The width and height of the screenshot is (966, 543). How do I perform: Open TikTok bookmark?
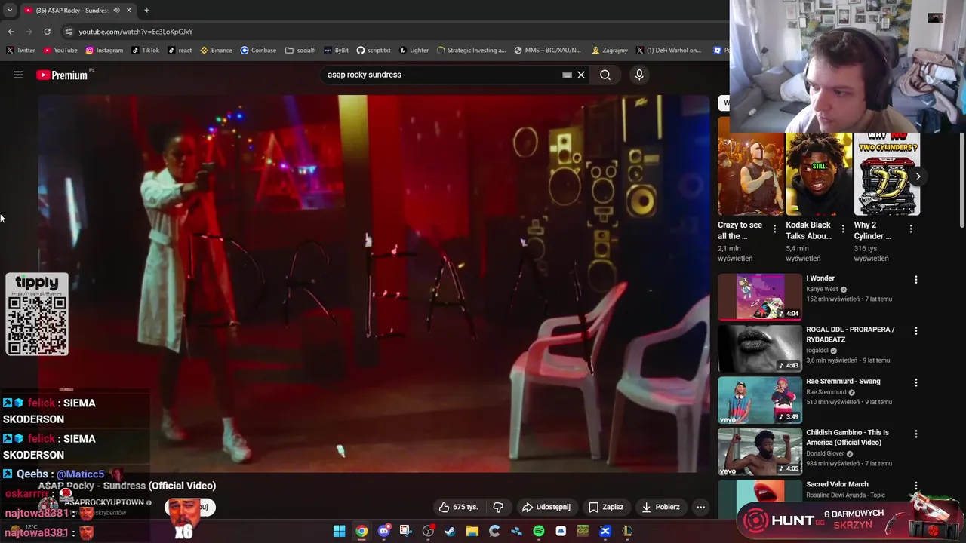click(x=145, y=50)
